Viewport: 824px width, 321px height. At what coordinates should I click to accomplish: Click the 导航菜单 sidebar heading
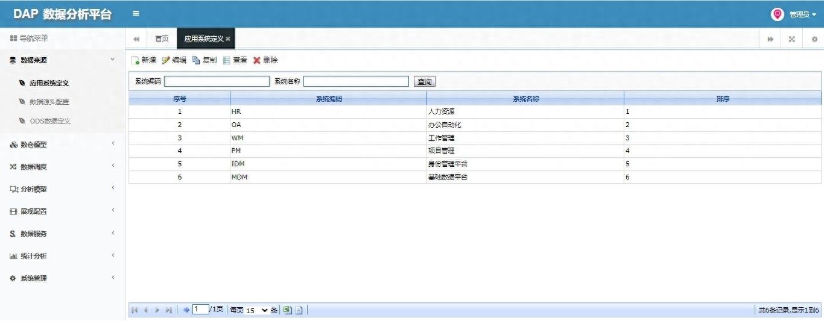(x=29, y=39)
